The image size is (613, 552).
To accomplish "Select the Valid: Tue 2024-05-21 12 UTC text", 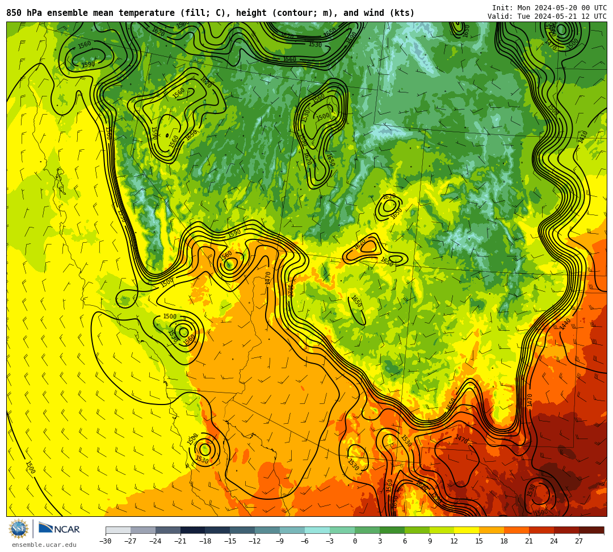I will coord(547,16).
